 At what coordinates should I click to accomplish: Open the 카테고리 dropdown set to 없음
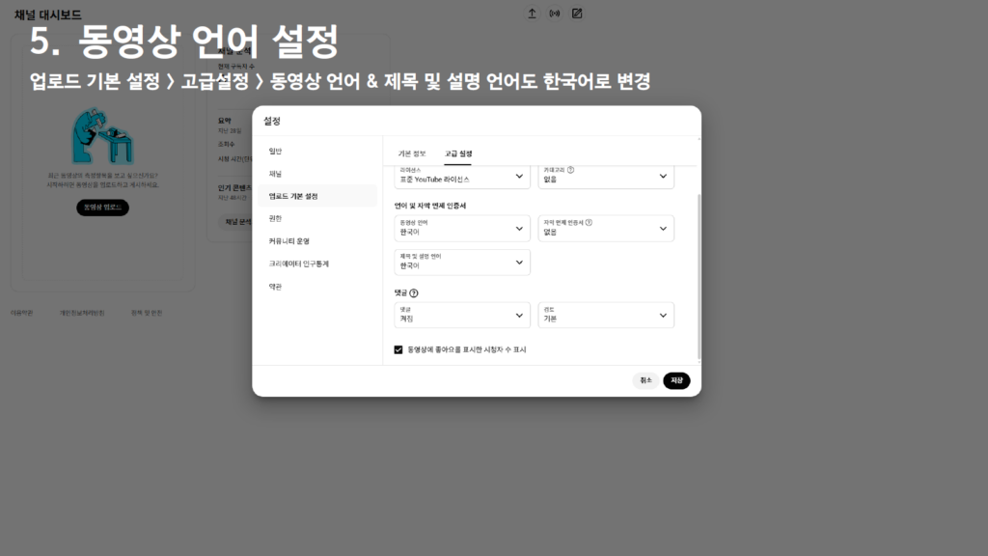(606, 177)
